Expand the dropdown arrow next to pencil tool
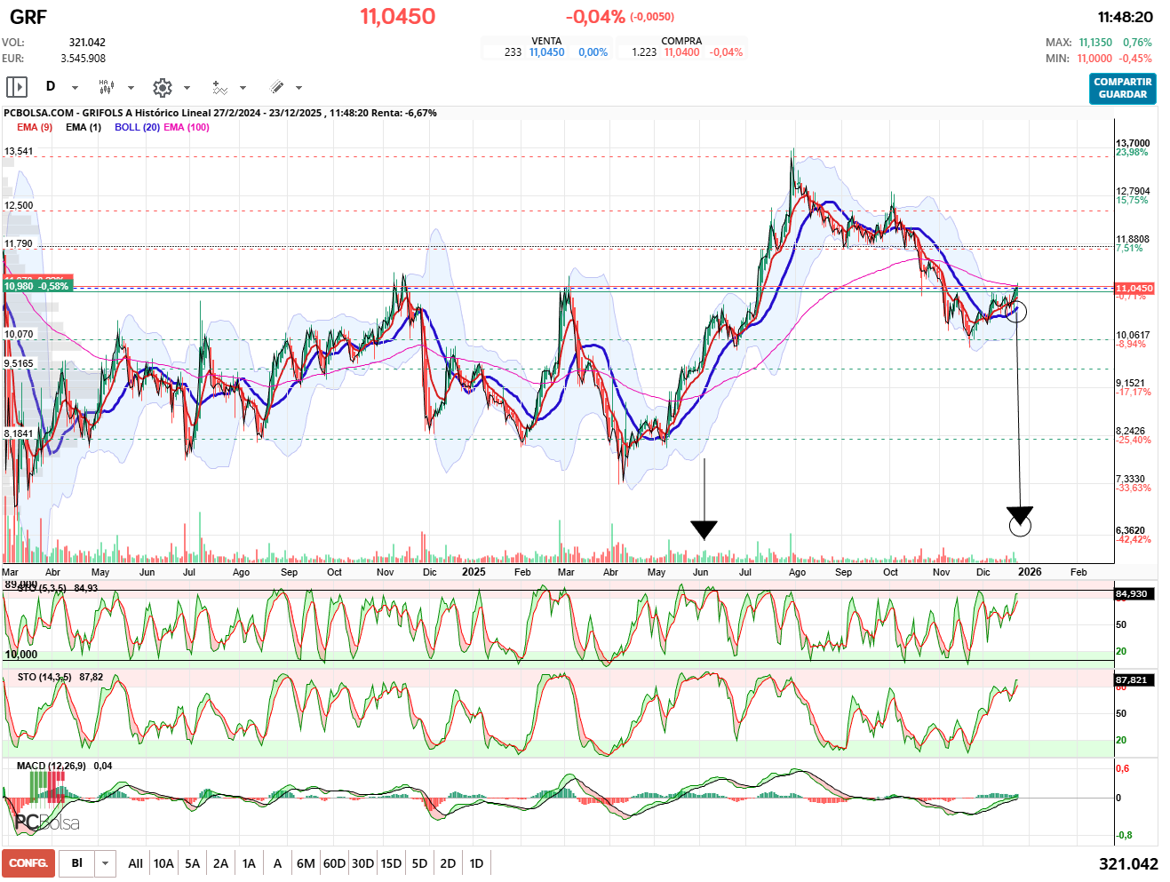The width and height of the screenshot is (1170, 882). point(298,88)
